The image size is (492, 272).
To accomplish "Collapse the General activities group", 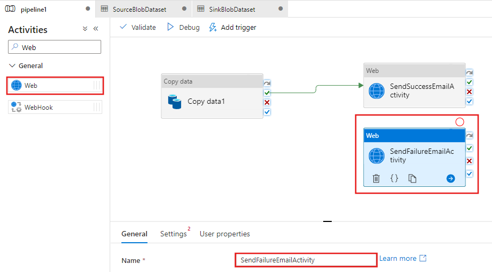I will pyautogui.click(x=12, y=65).
